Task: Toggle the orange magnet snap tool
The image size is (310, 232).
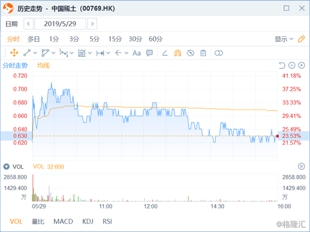Action: (x=177, y=53)
